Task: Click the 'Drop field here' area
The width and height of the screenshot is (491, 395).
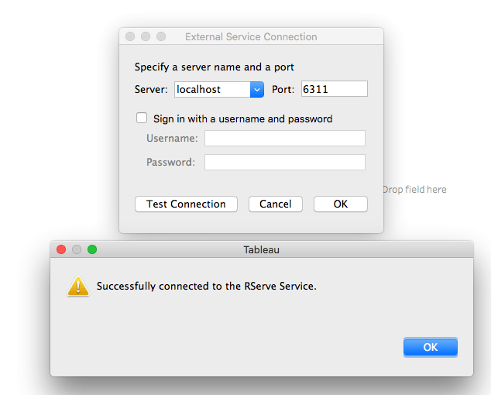Action: coord(414,190)
